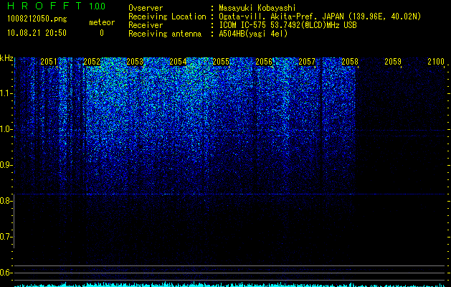Screen dimensions: 451x287
Task: Click the Receiving Location label
Action: point(167,17)
